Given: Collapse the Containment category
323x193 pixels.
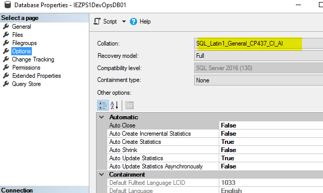Looking at the screenshot, I should (x=101, y=175).
